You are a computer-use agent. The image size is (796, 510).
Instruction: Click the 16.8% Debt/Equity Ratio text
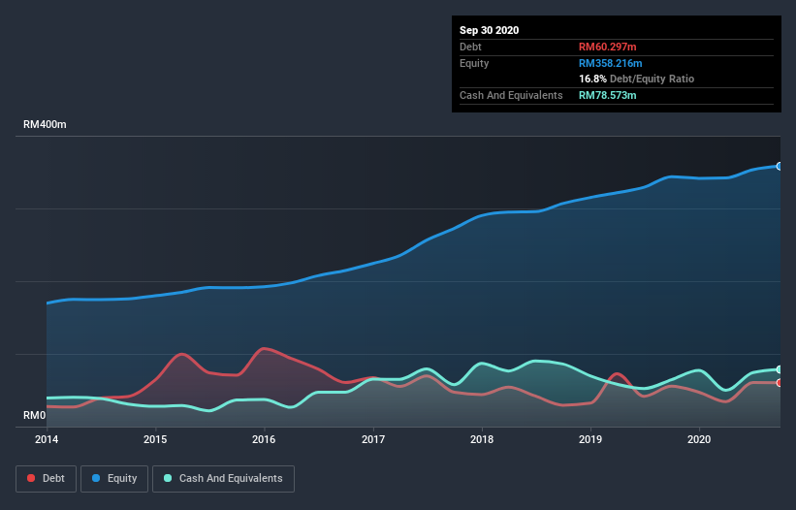(637, 79)
